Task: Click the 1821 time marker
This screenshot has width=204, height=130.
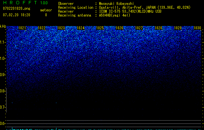Action: coord(22,28)
